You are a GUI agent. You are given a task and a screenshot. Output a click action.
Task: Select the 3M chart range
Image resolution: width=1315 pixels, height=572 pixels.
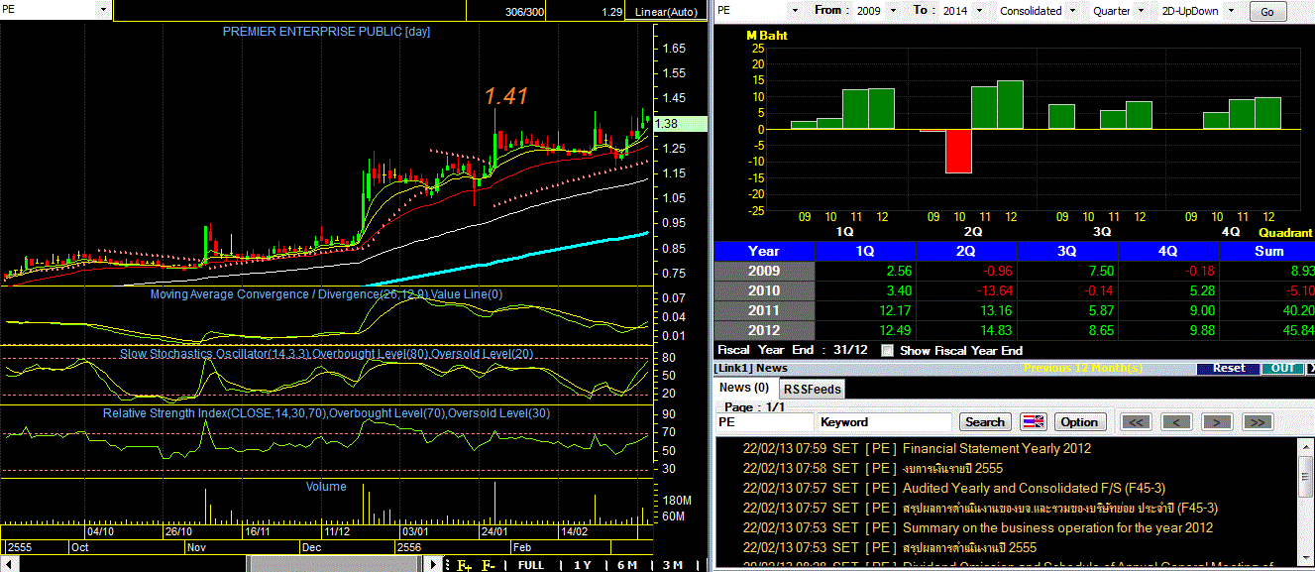click(x=672, y=565)
